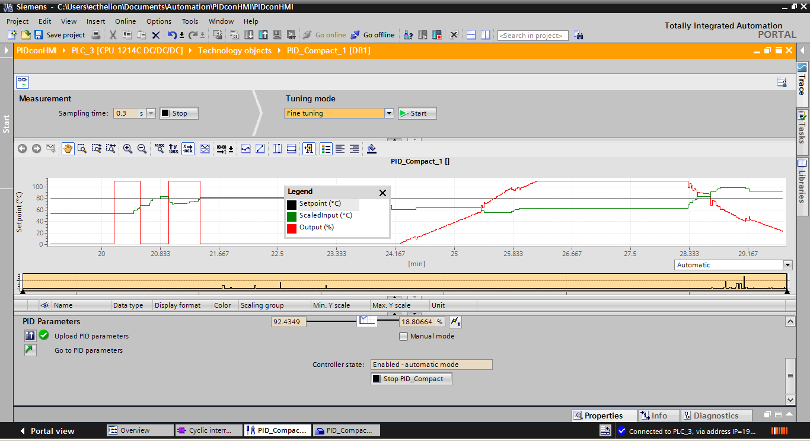
Task: Click the Portal view button
Action: coord(47,431)
